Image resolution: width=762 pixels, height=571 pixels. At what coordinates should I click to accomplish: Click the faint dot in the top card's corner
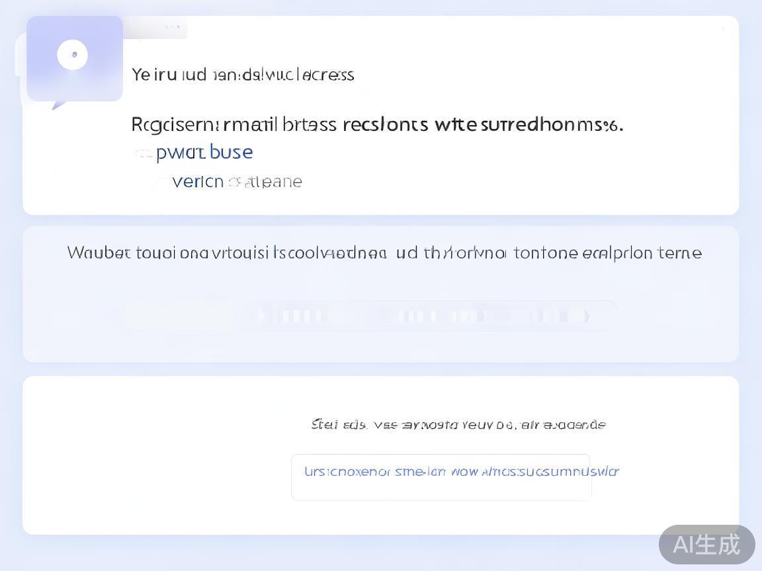(x=723, y=28)
